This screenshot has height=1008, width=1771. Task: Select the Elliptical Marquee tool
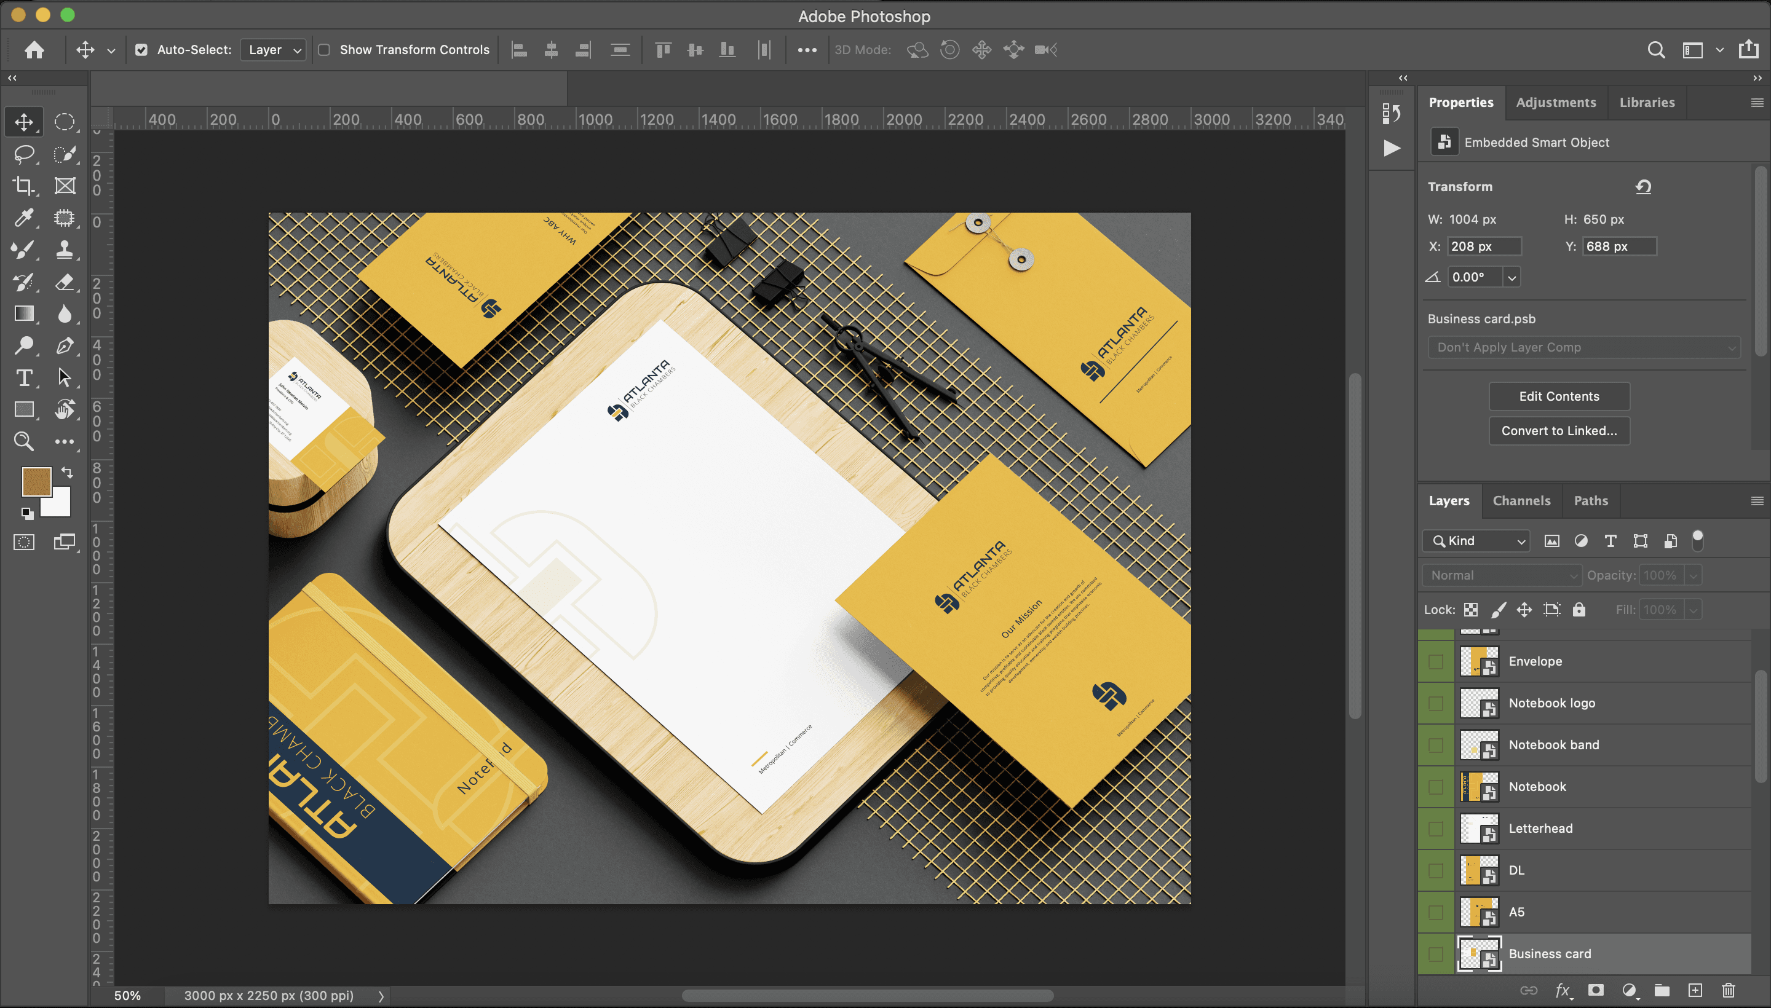pos(65,122)
